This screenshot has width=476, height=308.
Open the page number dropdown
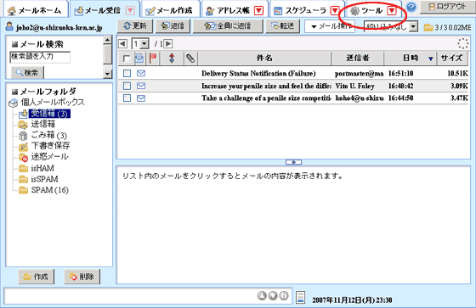[x=140, y=44]
